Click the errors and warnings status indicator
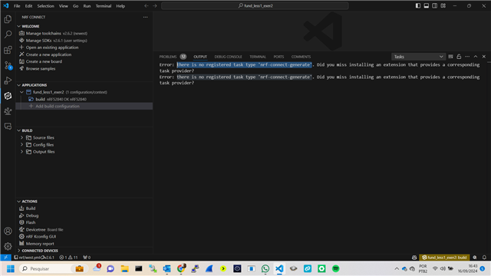This screenshot has width=491, height=276. point(68,258)
